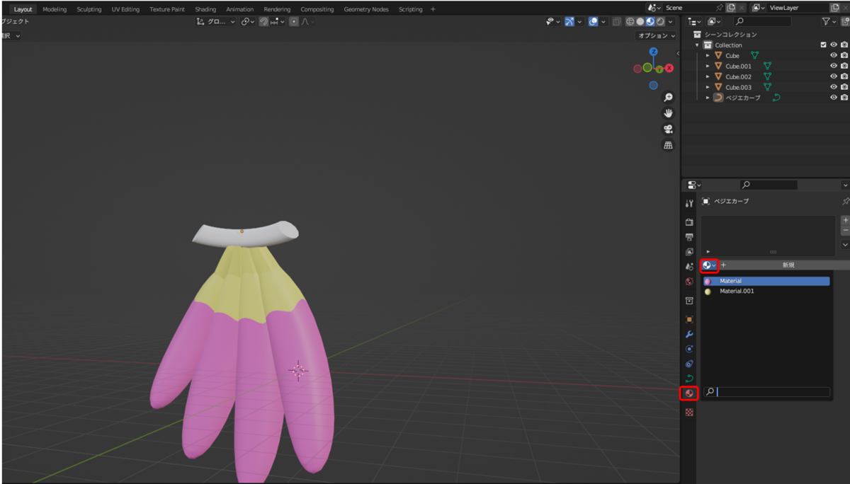Image resolution: width=850 pixels, height=484 pixels.
Task: Pin the properties editor context
Action: click(845, 202)
